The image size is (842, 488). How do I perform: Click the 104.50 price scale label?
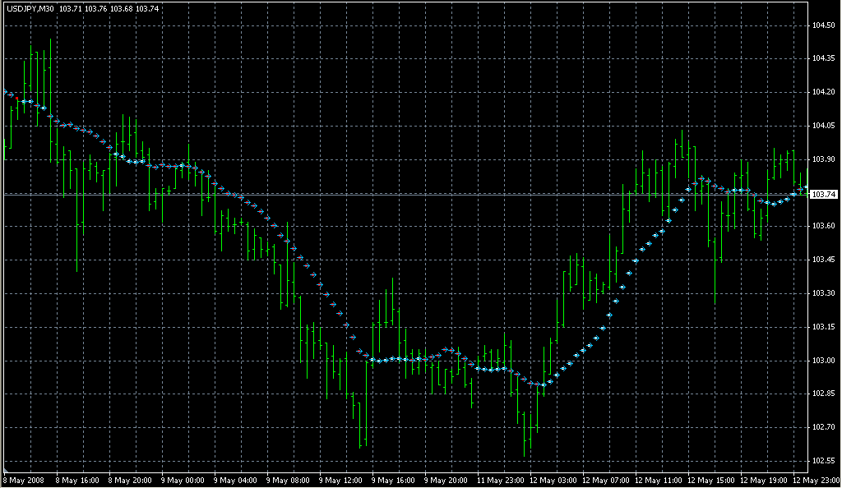822,25
